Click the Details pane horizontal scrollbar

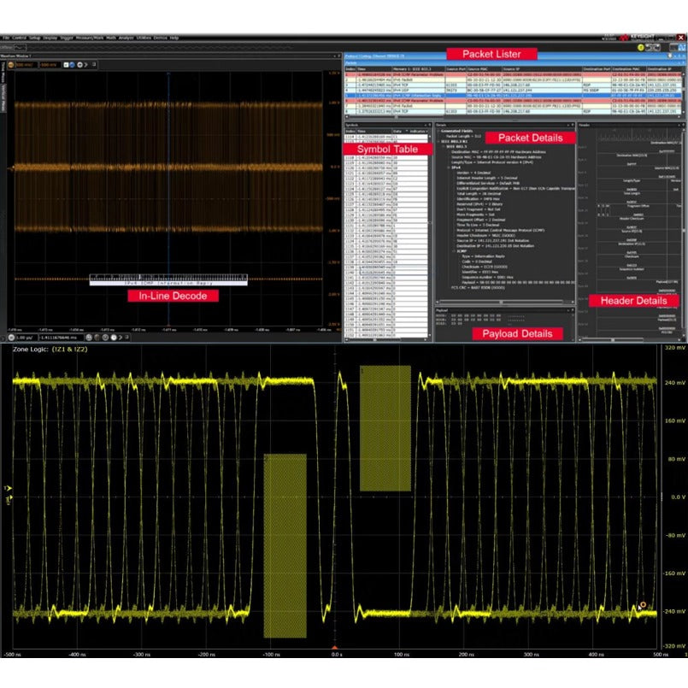pos(504,302)
